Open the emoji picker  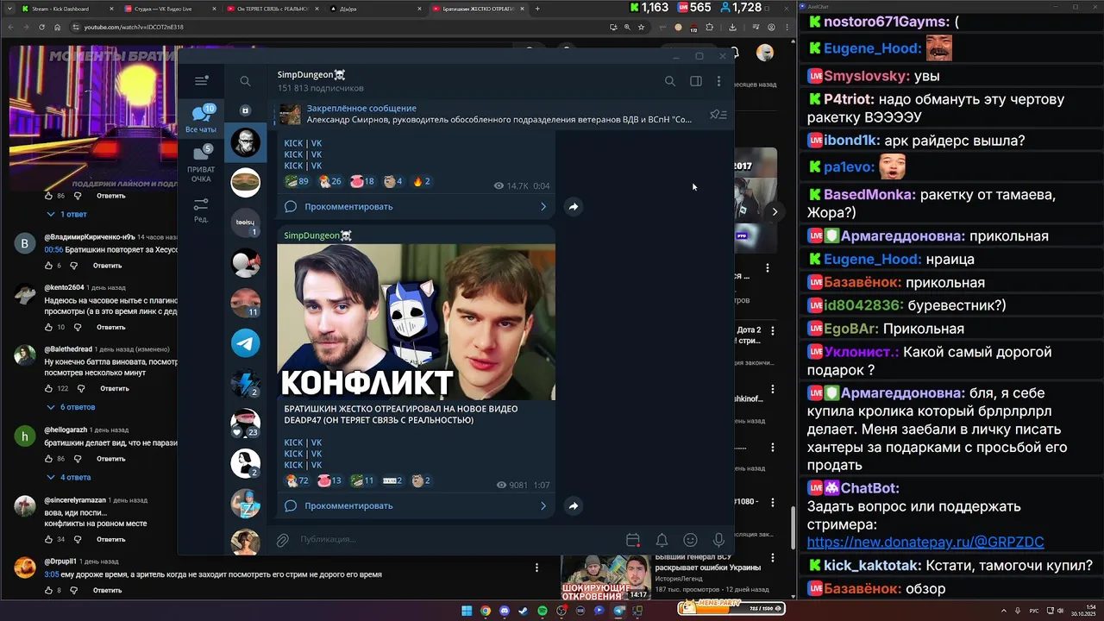coord(690,540)
